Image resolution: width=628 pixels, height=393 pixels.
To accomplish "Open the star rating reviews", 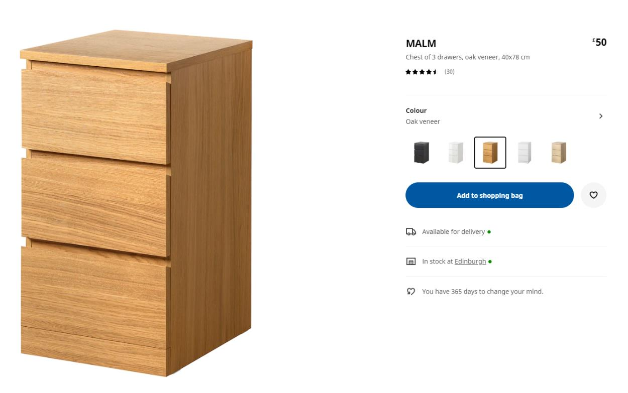I will tap(421, 72).
